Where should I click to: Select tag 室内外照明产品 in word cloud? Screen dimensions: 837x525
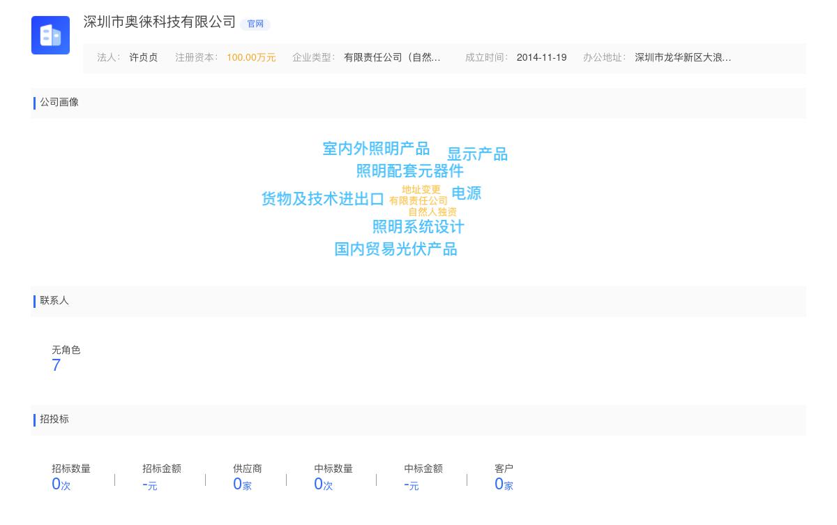click(375, 148)
